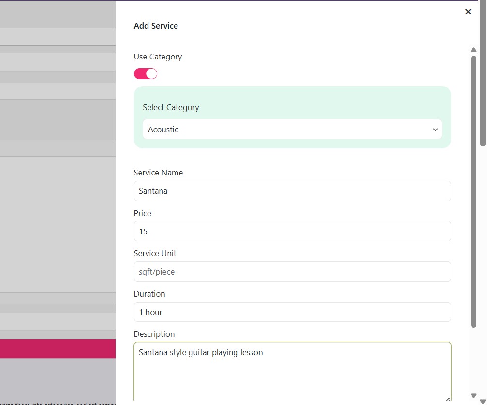Click the Duration field showing 1 hour
This screenshot has width=487, height=405.
coord(292,312)
